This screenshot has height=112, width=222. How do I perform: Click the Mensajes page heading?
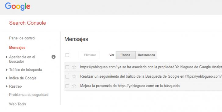tap(76, 39)
